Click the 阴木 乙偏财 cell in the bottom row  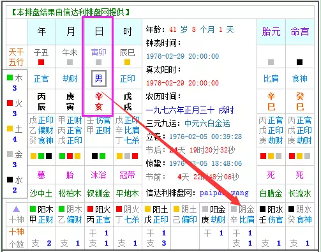pyautogui.click(x=70, y=214)
